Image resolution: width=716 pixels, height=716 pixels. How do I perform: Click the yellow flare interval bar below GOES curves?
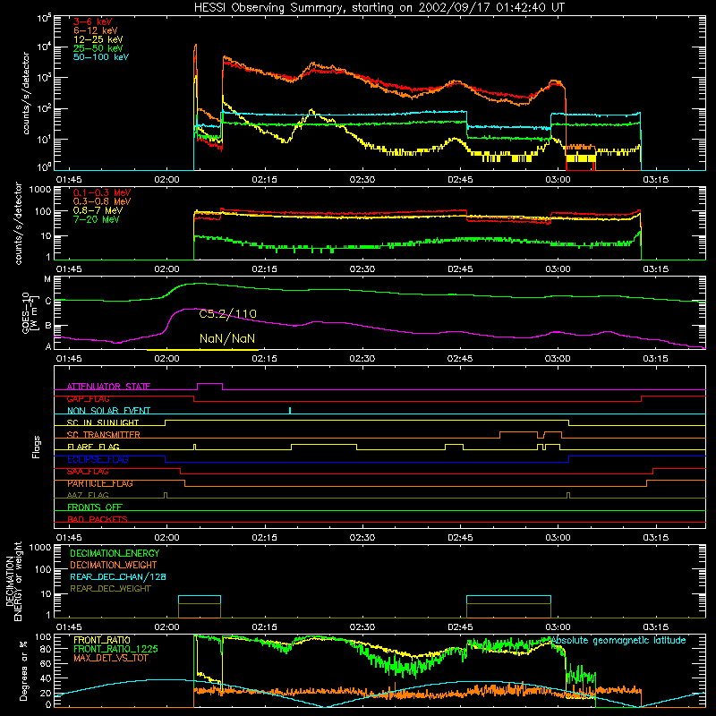[x=202, y=350]
